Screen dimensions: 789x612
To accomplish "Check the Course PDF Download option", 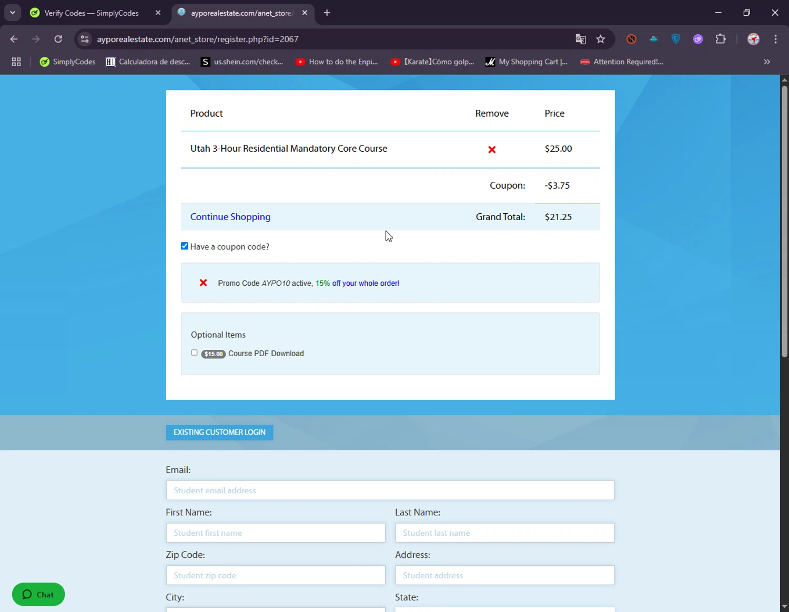I will point(194,352).
